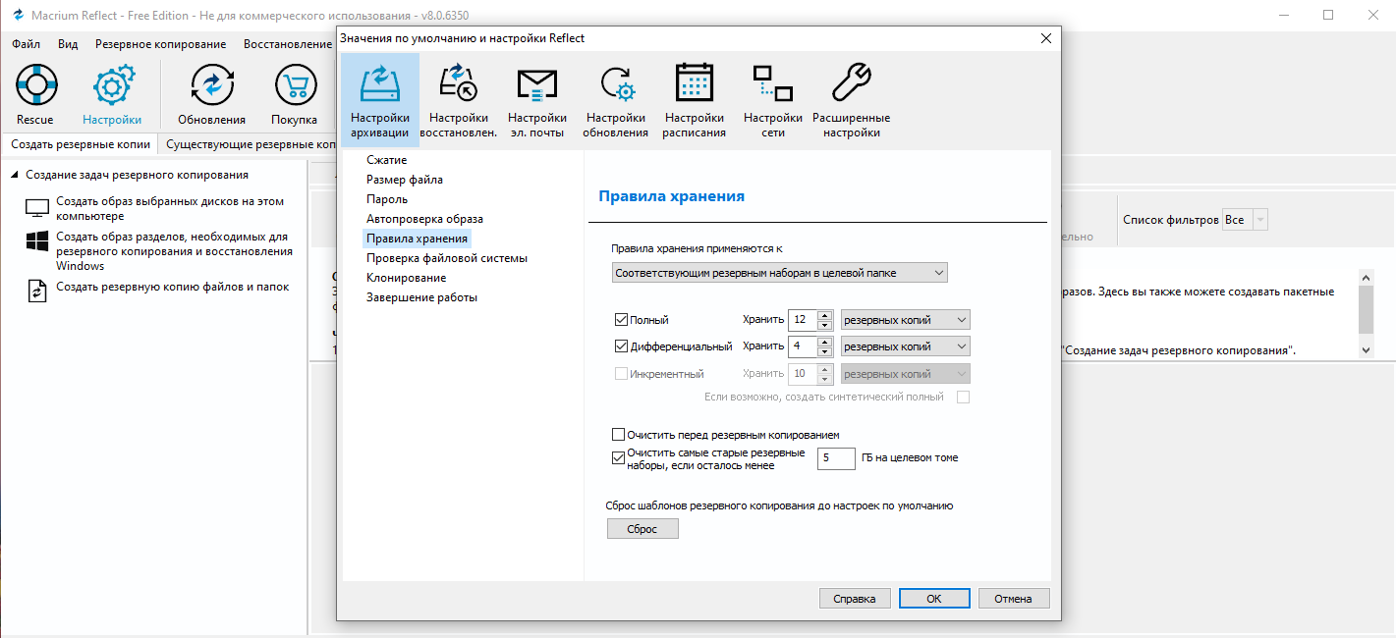
Task: Toggle the Дифференциальный checkbox
Action: 621,346
